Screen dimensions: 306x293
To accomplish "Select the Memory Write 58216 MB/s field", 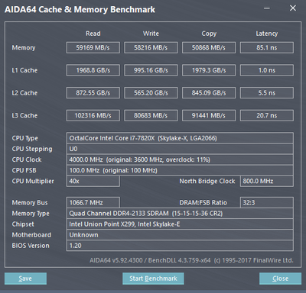I will [x=151, y=47].
